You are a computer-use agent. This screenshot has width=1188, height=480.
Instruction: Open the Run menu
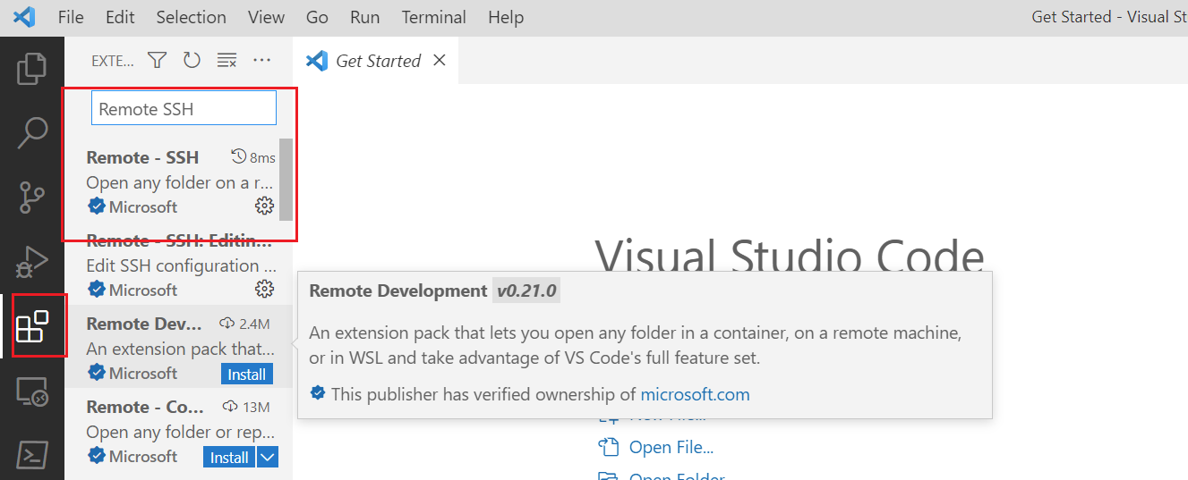(x=364, y=17)
